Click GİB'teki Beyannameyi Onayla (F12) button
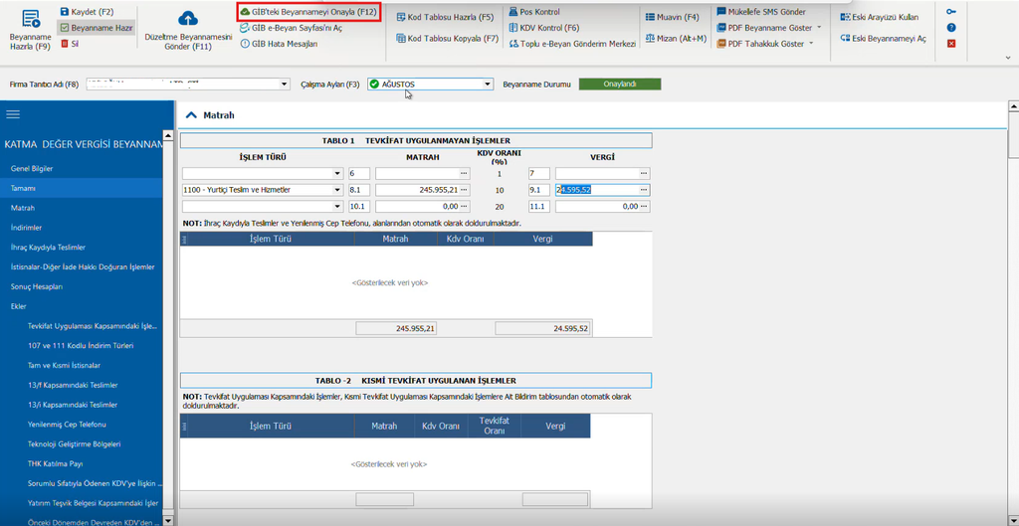Image resolution: width=1019 pixels, height=526 pixels. pyautogui.click(x=306, y=12)
